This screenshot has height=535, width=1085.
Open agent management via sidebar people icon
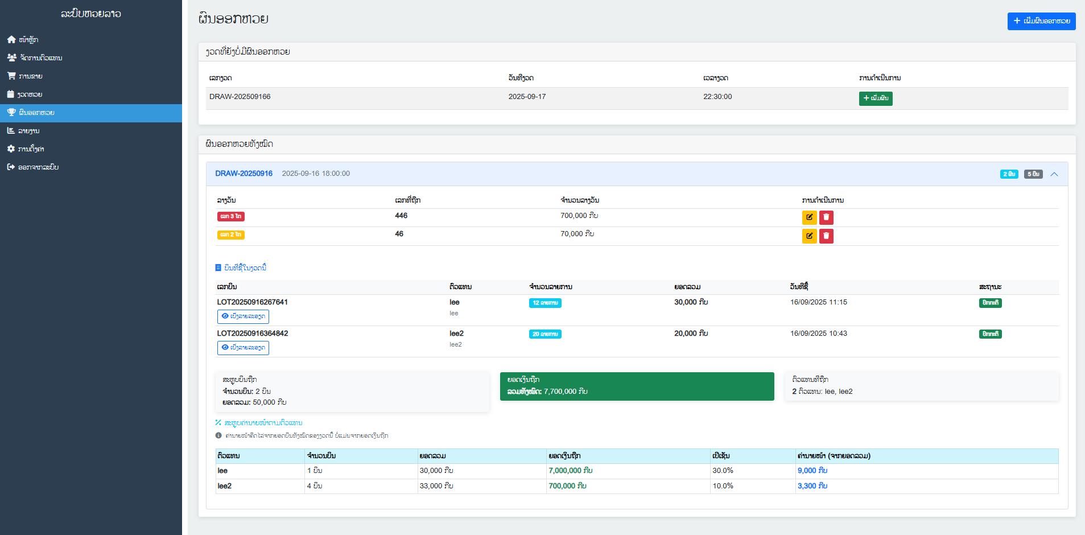pyautogui.click(x=11, y=58)
